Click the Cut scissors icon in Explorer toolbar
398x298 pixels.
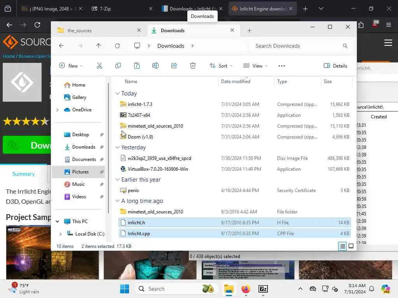click(x=99, y=66)
